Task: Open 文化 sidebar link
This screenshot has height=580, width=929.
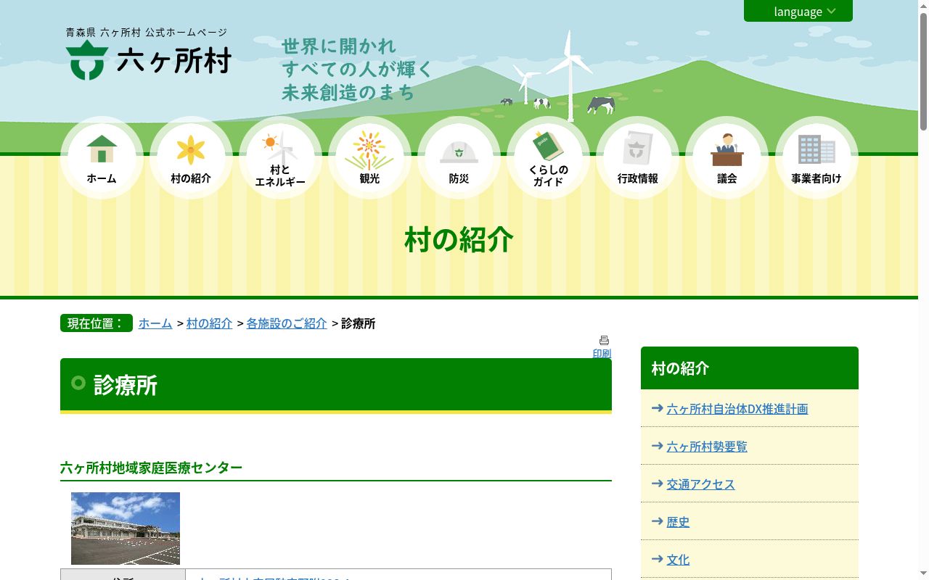Action: [678, 560]
